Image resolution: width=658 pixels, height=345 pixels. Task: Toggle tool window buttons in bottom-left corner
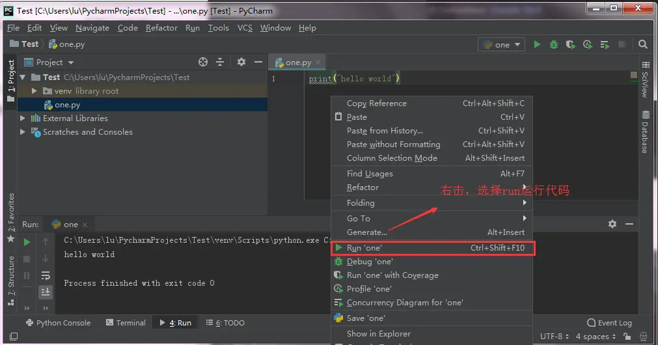14,336
